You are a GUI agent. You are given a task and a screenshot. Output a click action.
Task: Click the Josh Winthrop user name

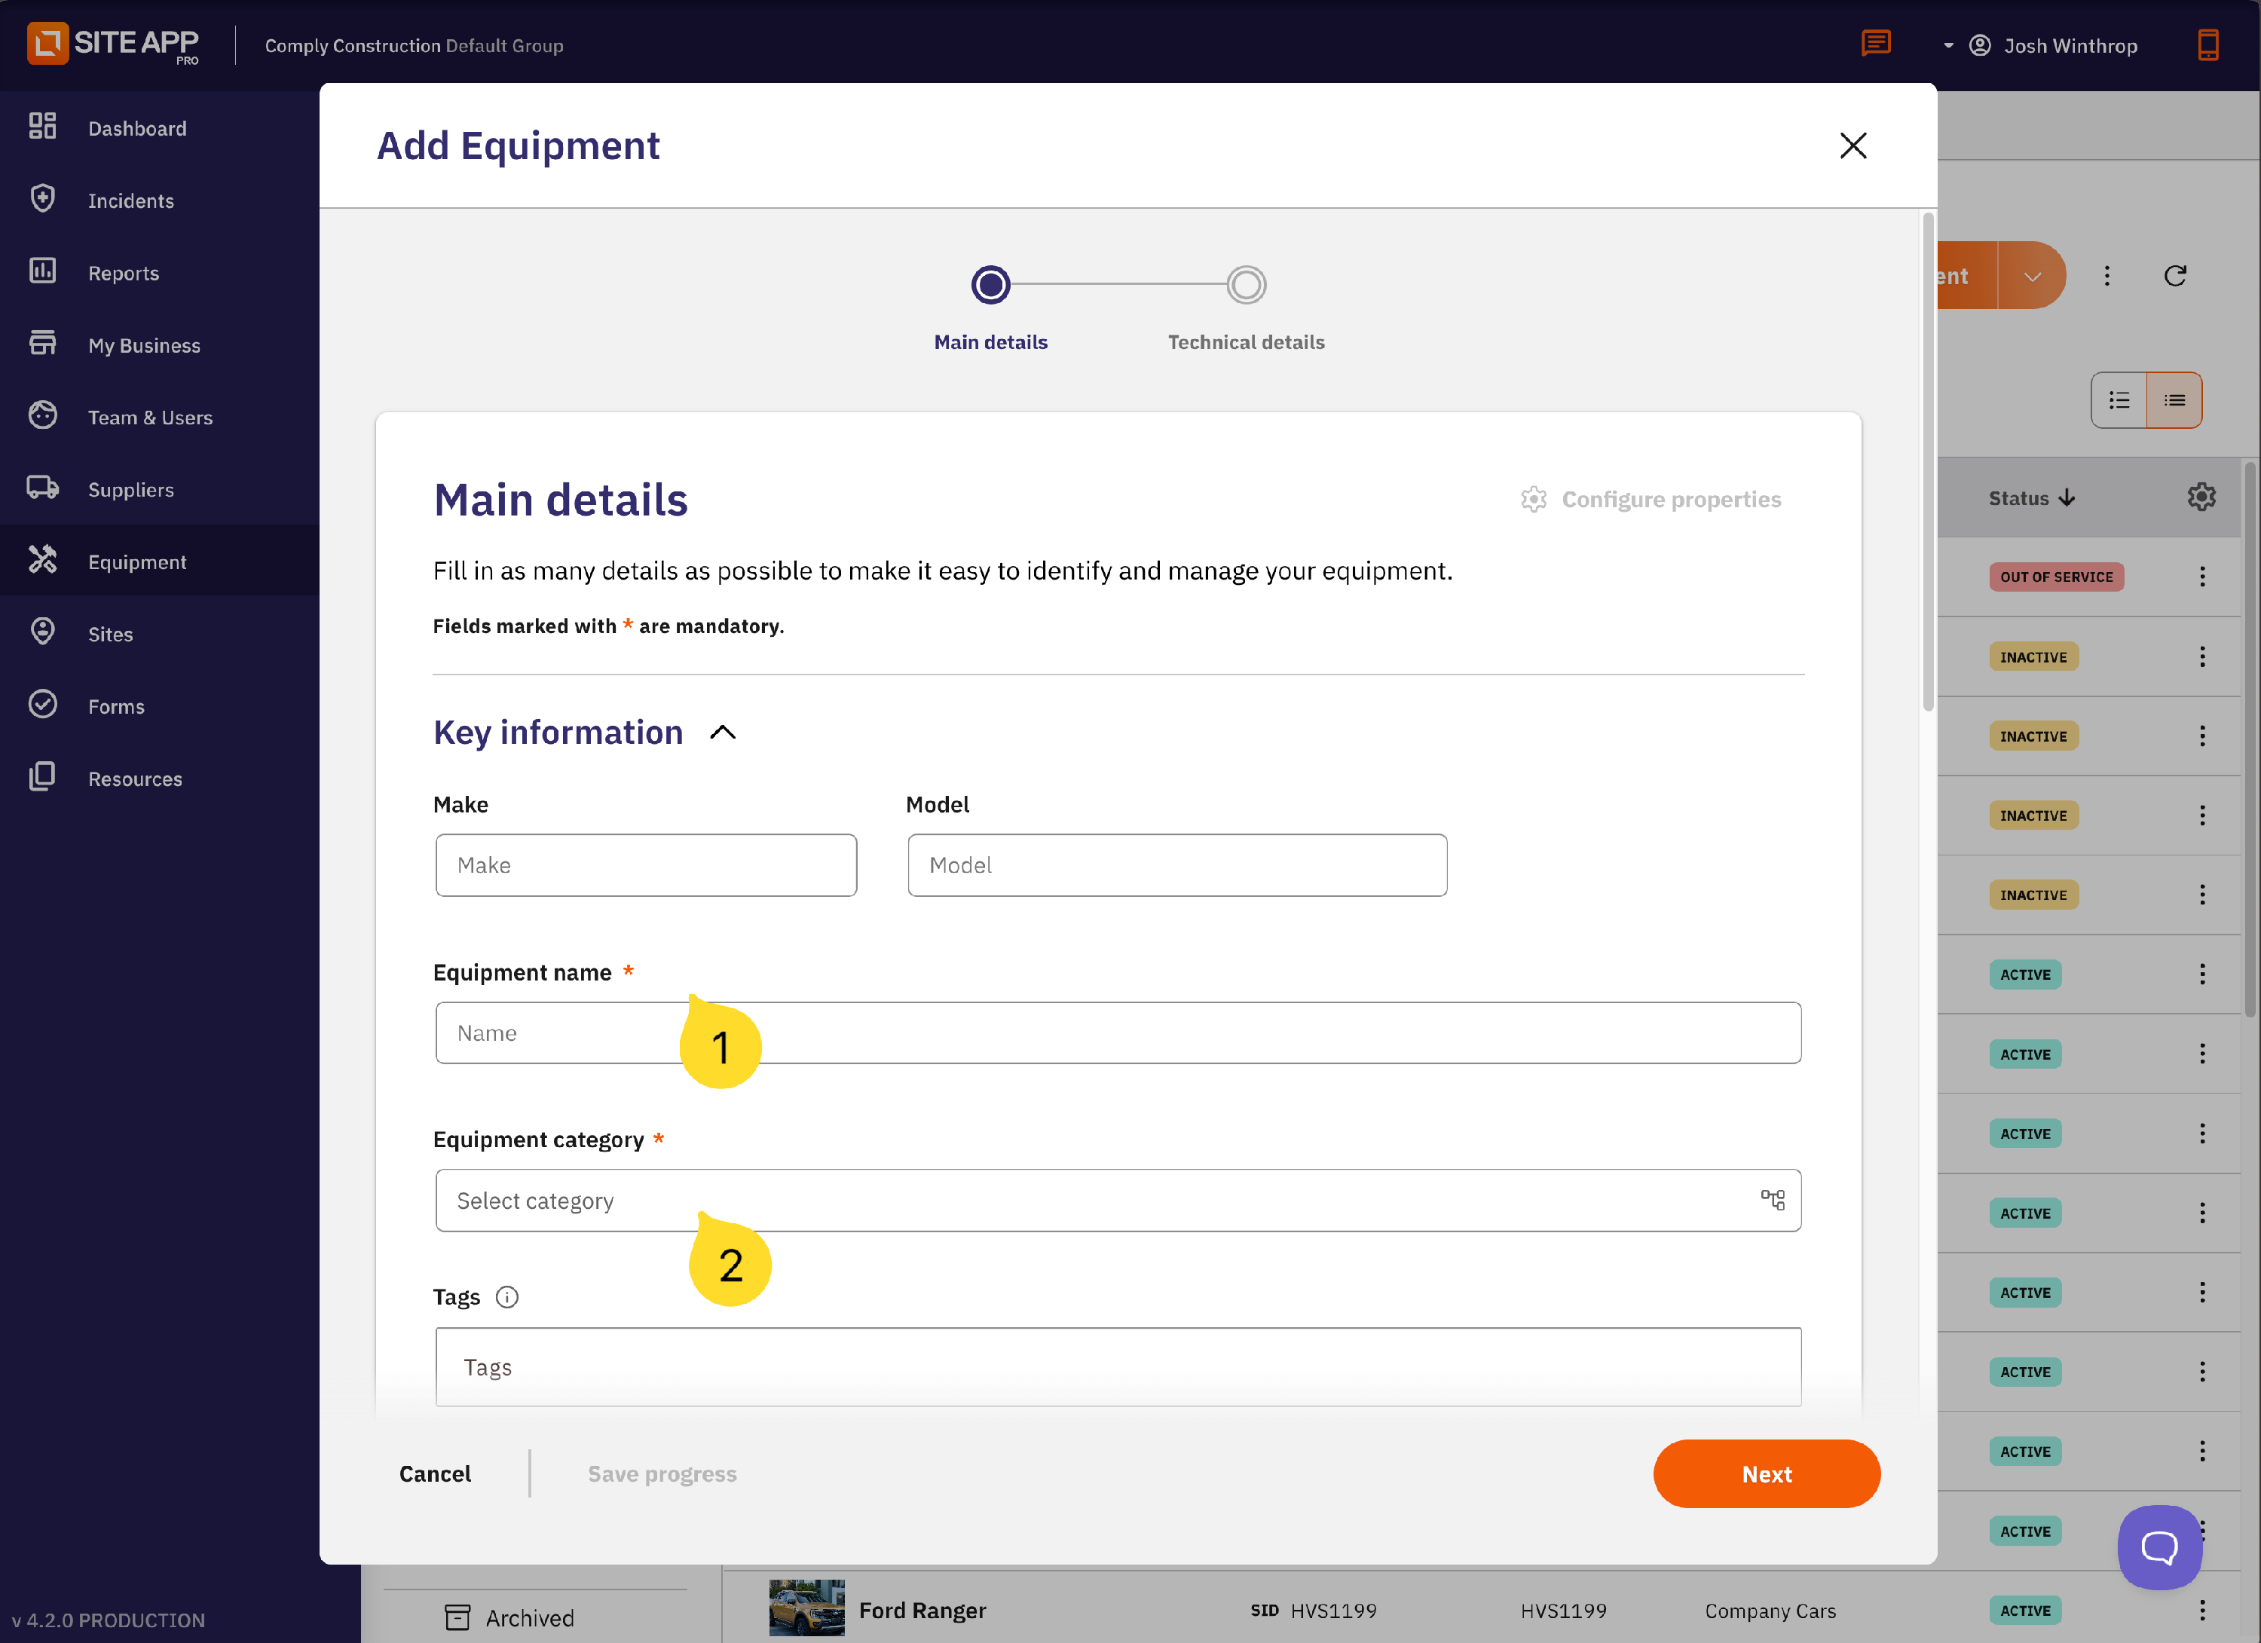point(2070,46)
